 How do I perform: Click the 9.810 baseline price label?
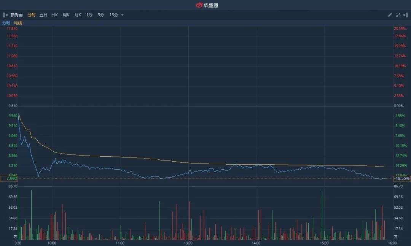[13, 106]
